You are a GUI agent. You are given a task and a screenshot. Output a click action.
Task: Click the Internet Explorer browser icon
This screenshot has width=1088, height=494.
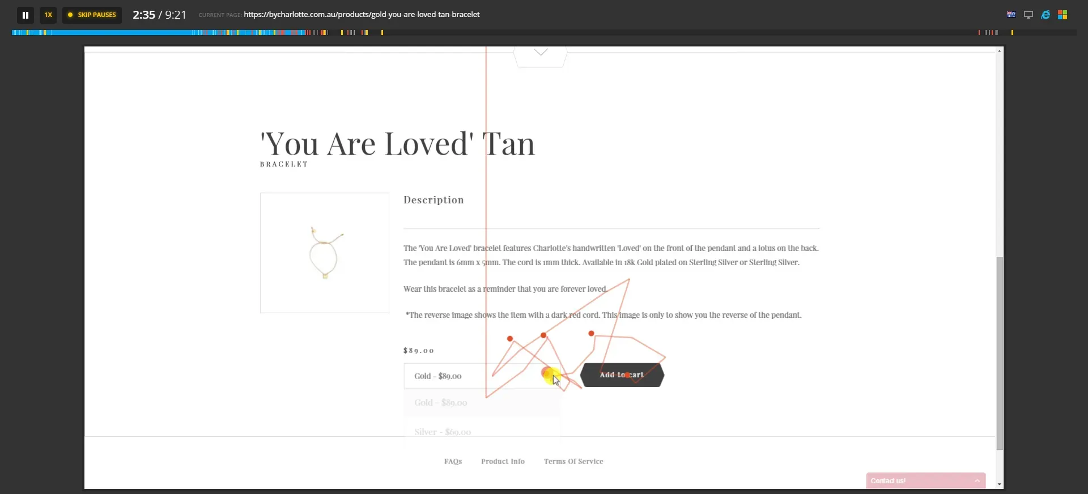coord(1045,15)
